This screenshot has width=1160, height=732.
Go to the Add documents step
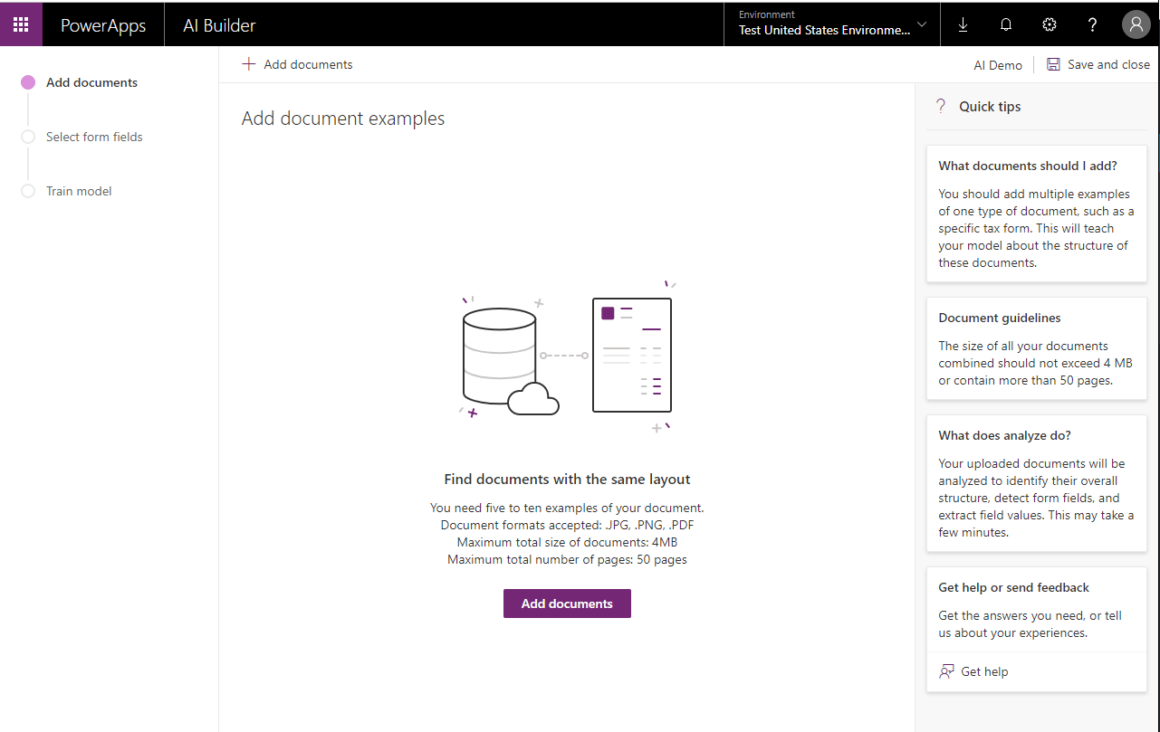click(x=91, y=82)
